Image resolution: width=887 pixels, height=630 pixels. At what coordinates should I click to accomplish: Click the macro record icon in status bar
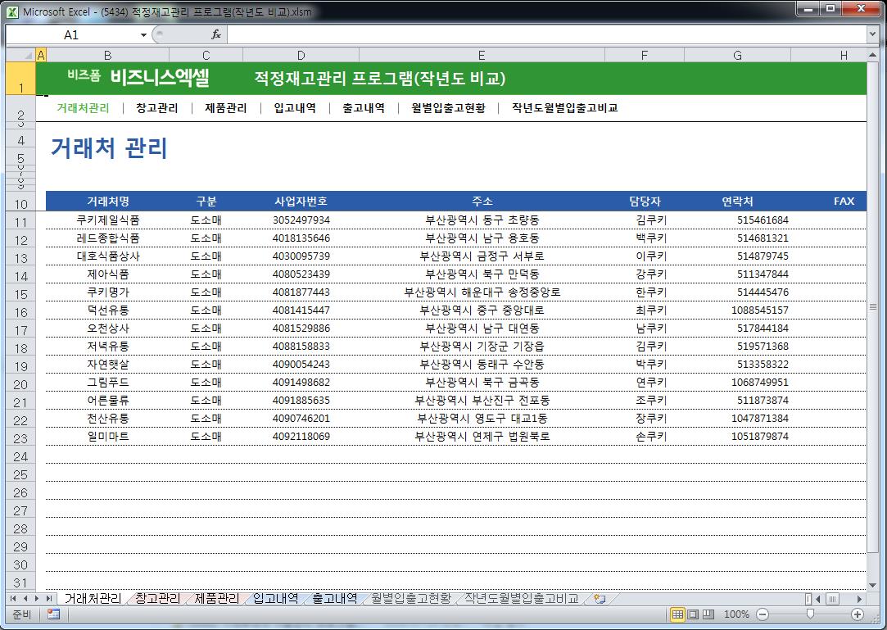[53, 614]
